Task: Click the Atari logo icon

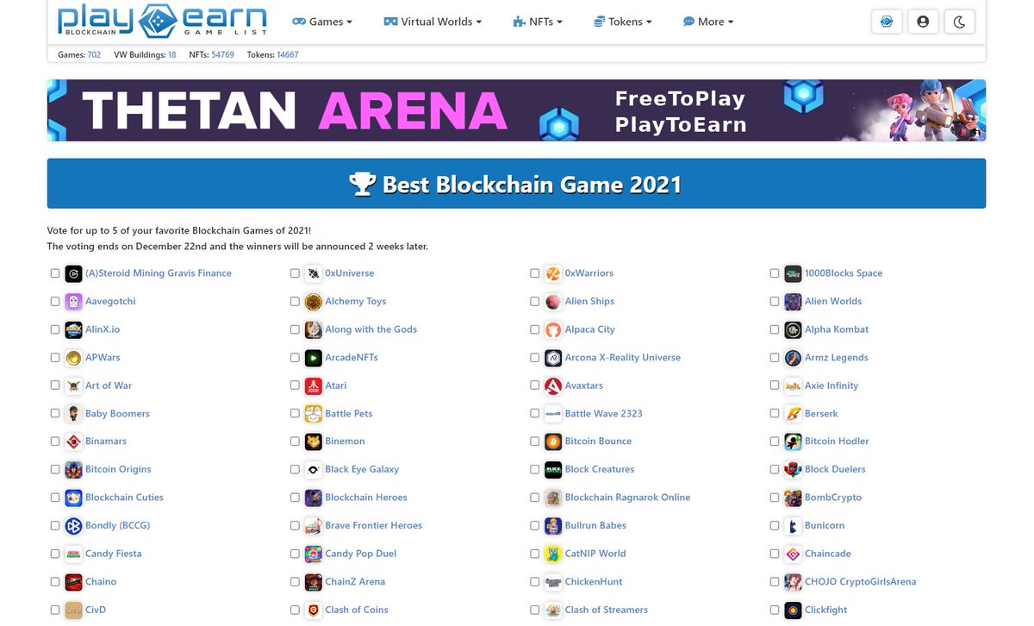Action: 314,385
